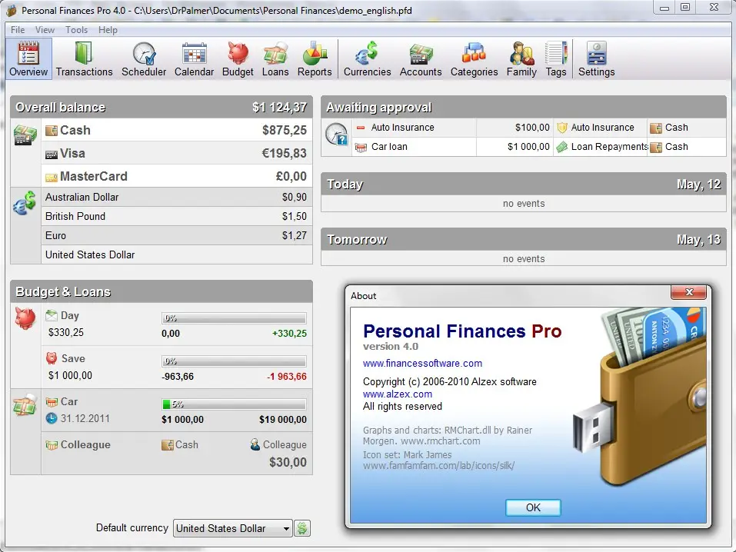Click the Car loan progress bar

pyautogui.click(x=234, y=404)
